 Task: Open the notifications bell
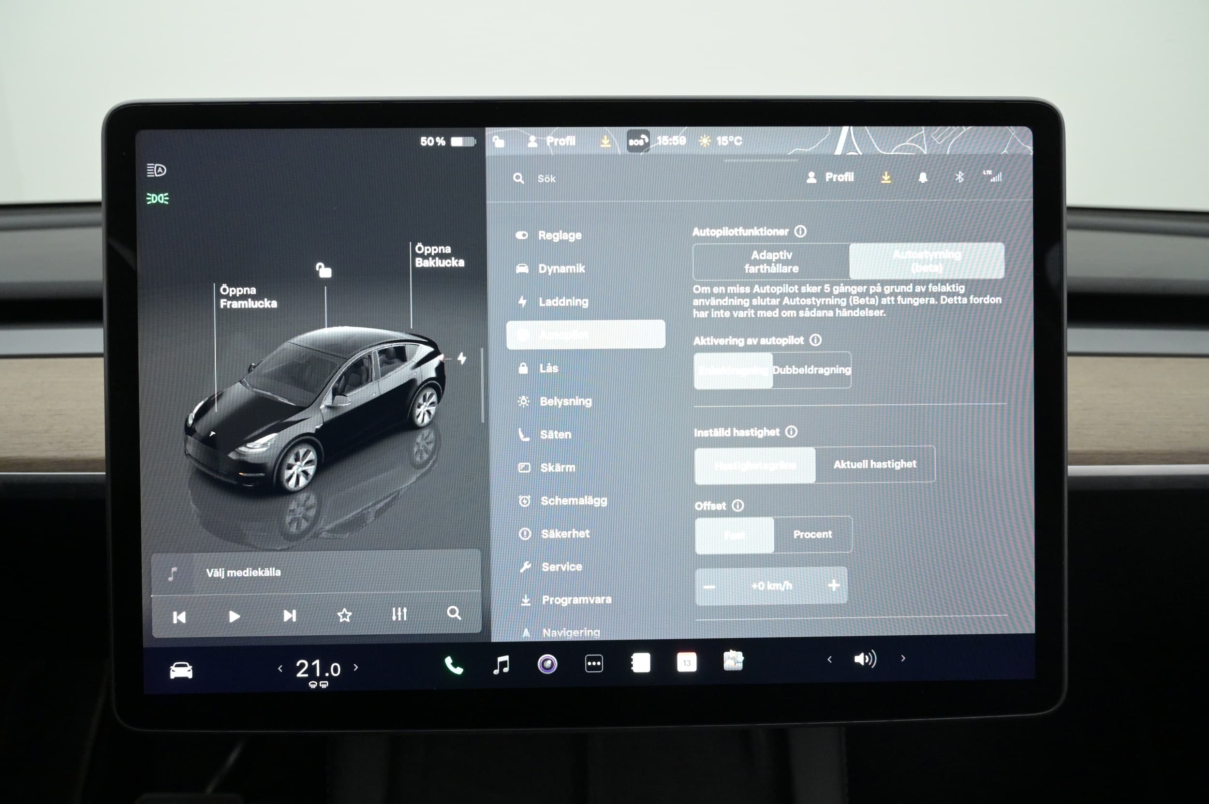coord(923,177)
